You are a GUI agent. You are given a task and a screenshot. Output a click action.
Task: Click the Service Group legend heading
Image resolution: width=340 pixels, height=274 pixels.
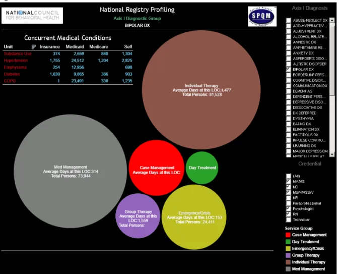coord(299,229)
